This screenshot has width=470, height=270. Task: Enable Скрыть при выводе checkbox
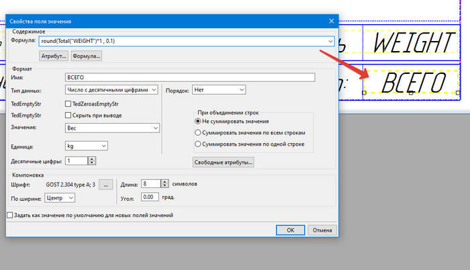coord(68,116)
